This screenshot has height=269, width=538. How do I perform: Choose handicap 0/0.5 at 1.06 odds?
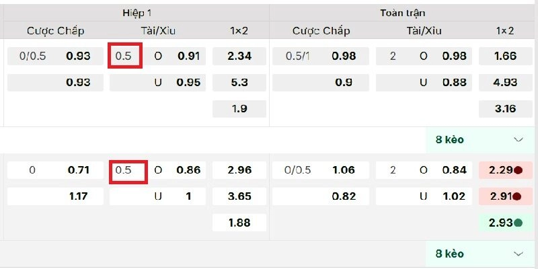point(321,171)
